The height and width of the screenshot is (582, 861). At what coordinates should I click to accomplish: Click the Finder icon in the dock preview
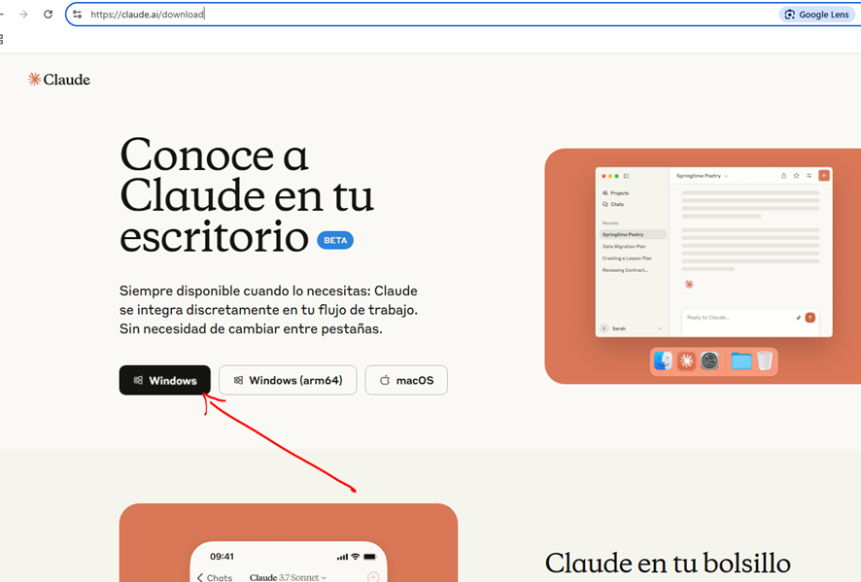pos(663,361)
